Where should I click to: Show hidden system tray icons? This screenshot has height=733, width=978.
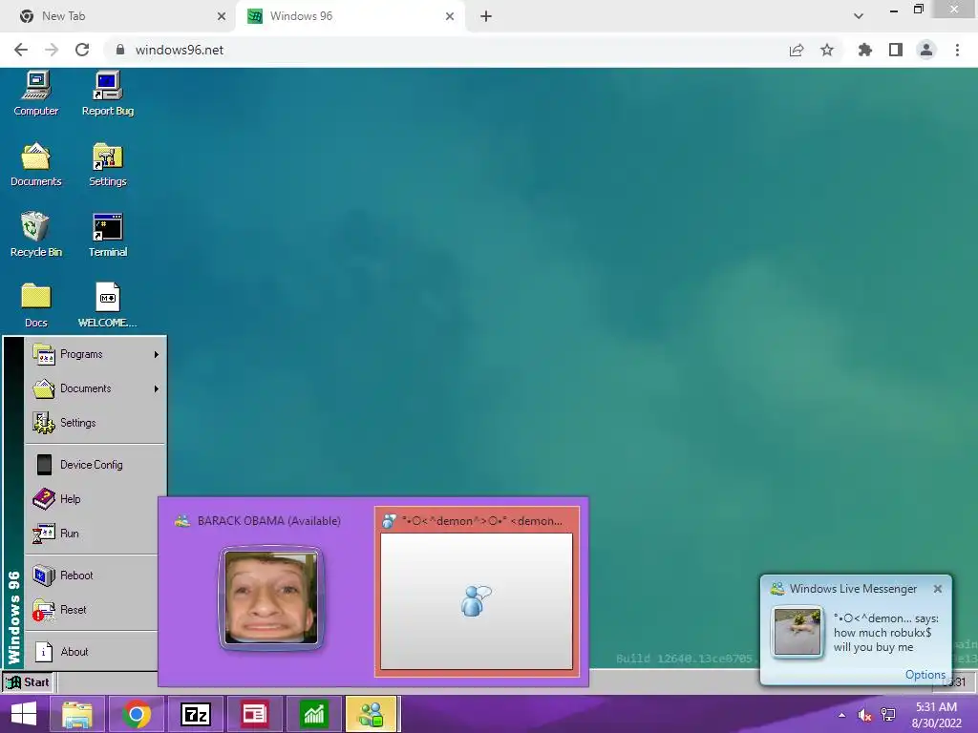pyautogui.click(x=842, y=715)
